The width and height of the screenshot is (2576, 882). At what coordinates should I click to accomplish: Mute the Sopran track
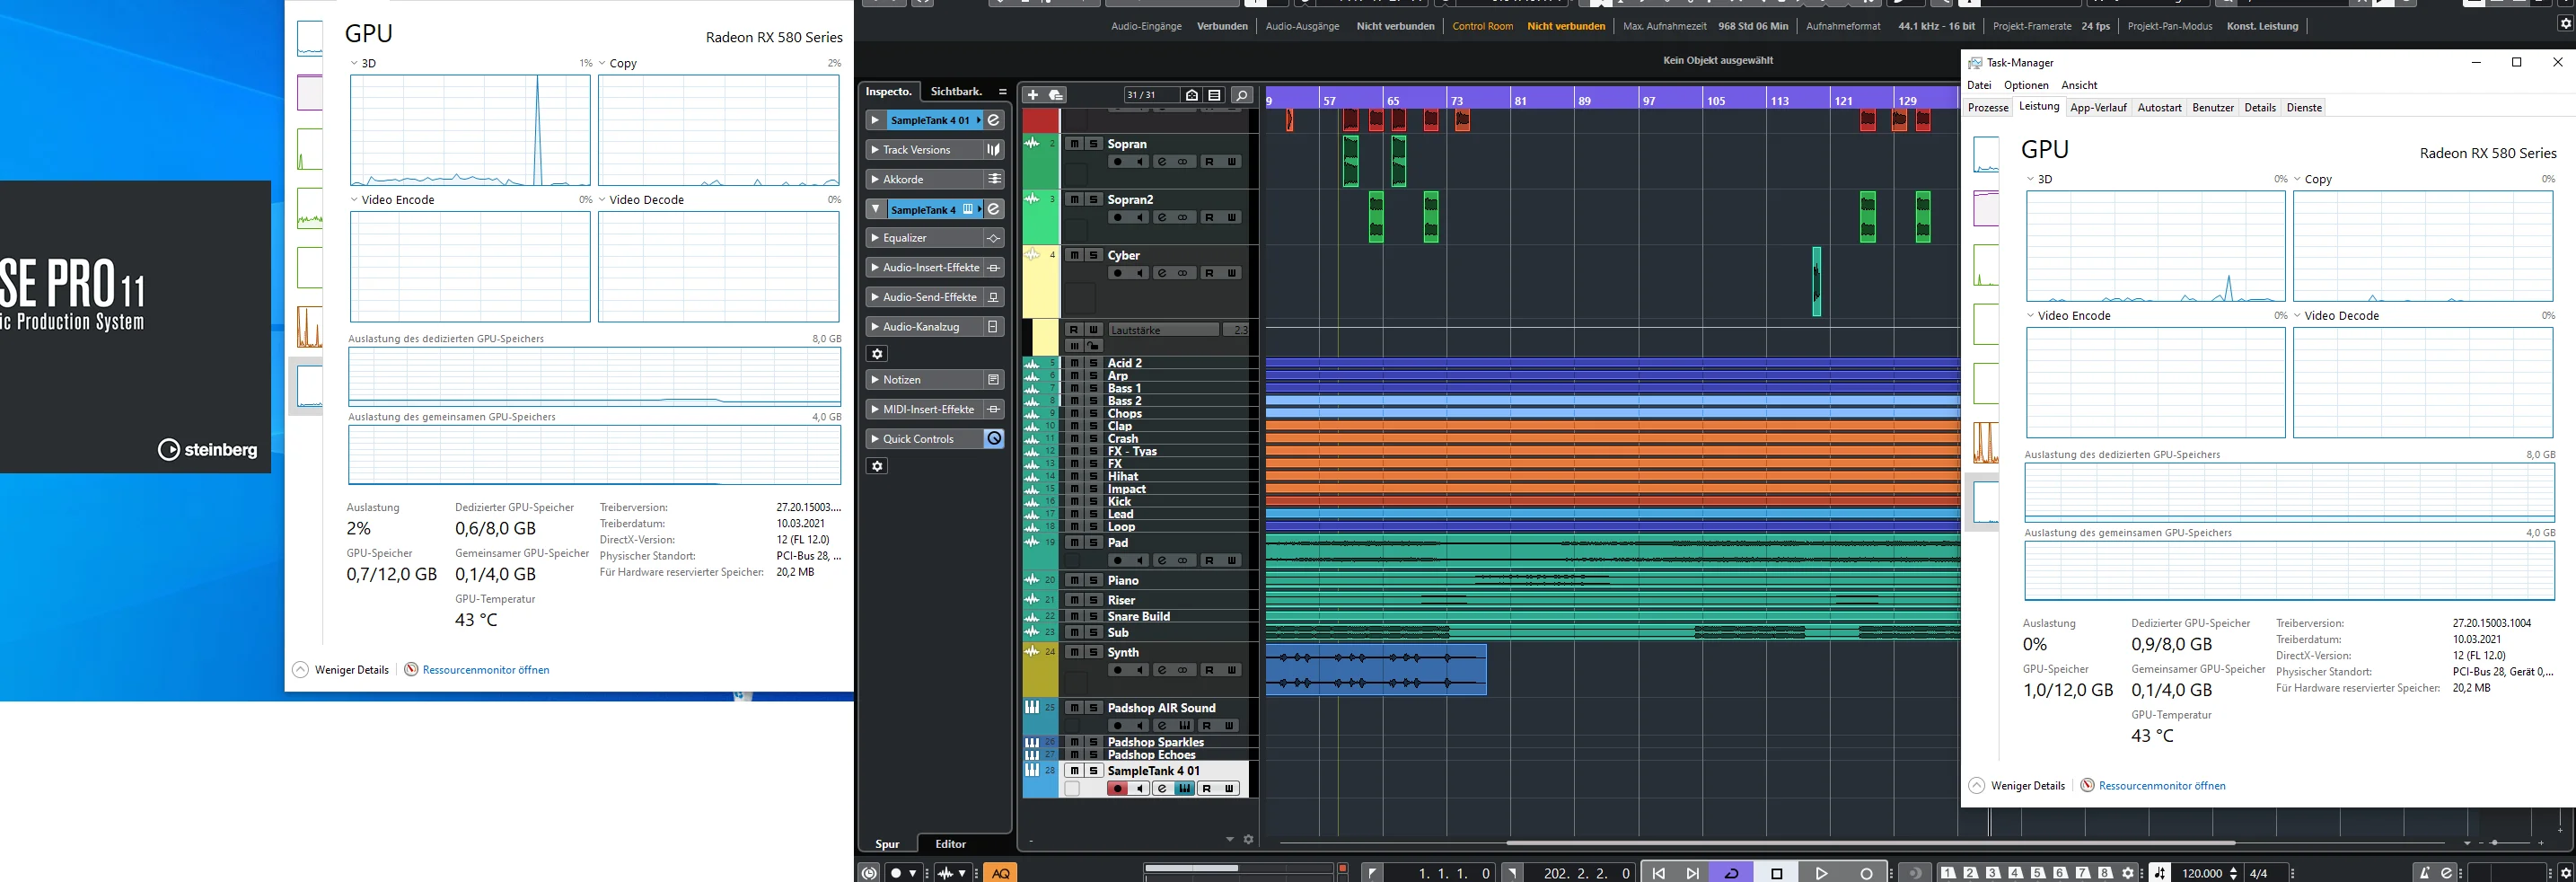click(1074, 144)
